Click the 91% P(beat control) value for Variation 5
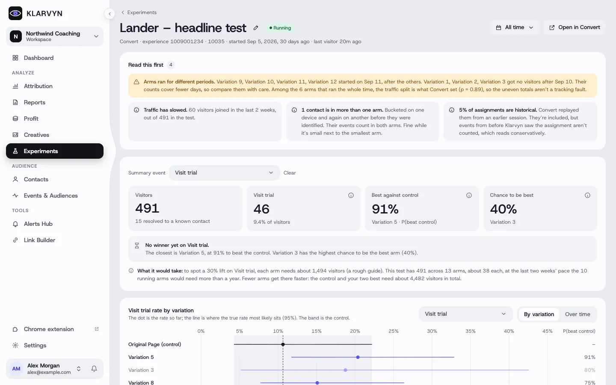 tap(590, 357)
